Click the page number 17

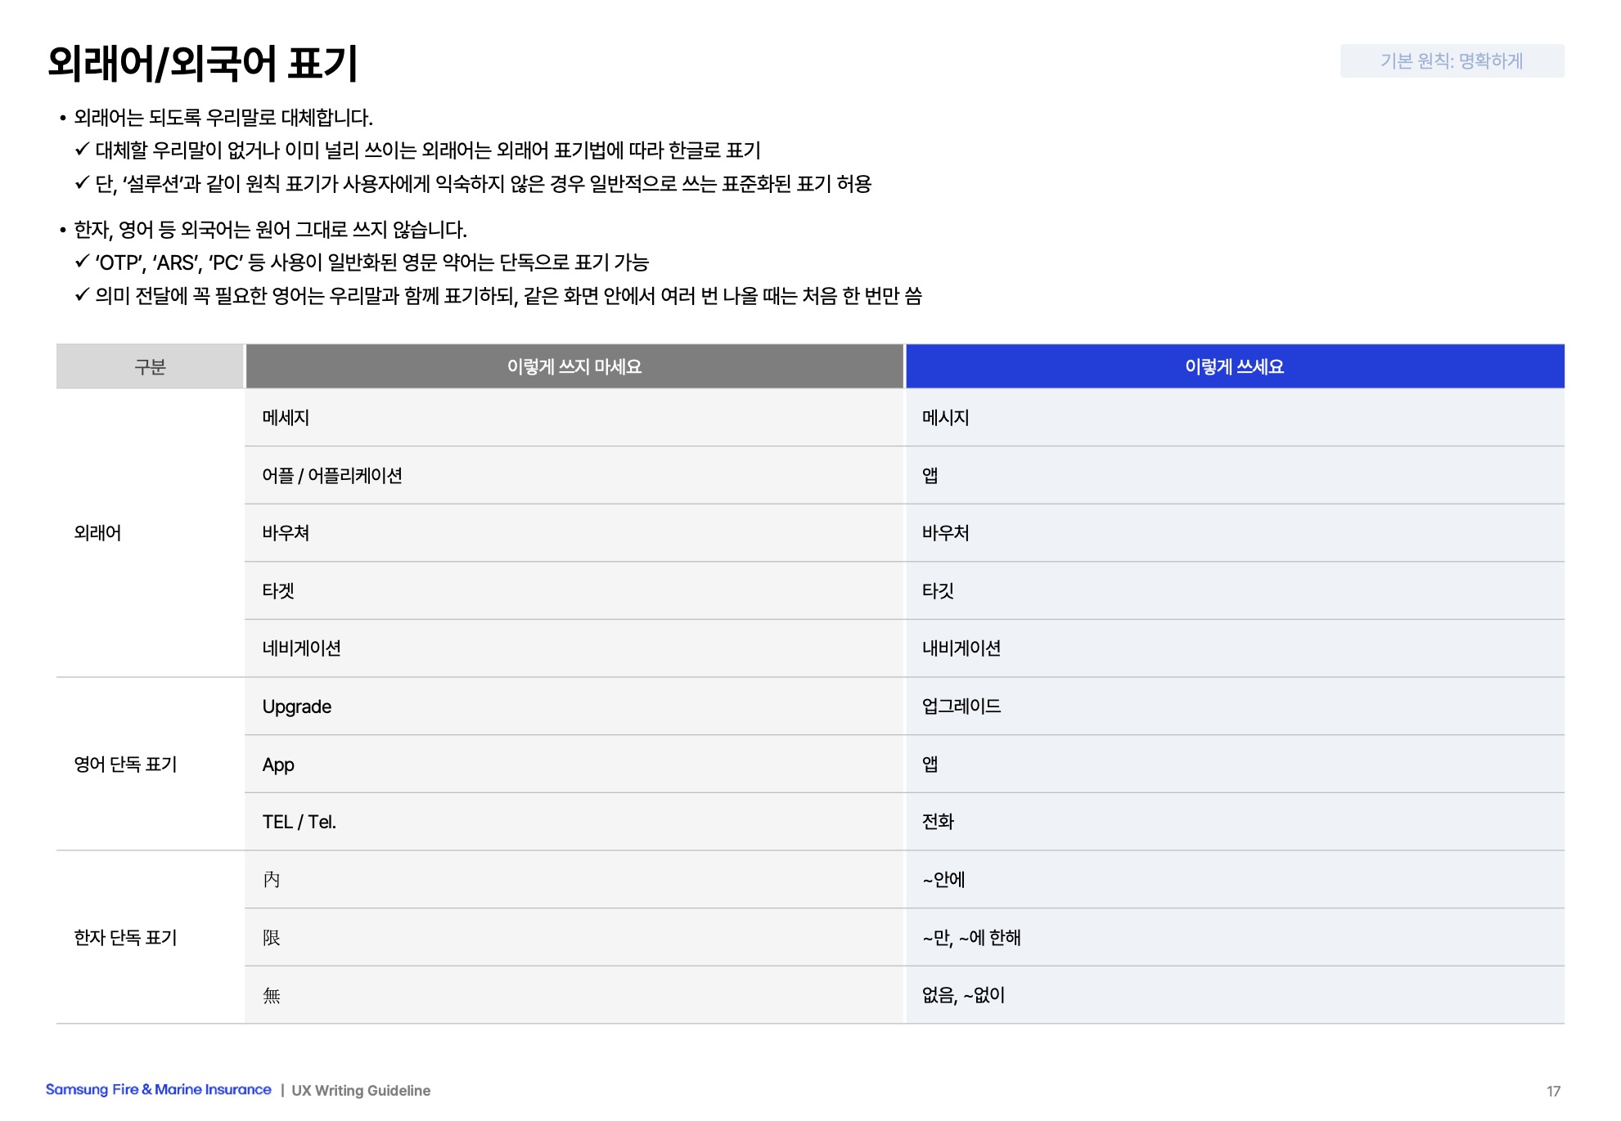tap(1553, 1092)
